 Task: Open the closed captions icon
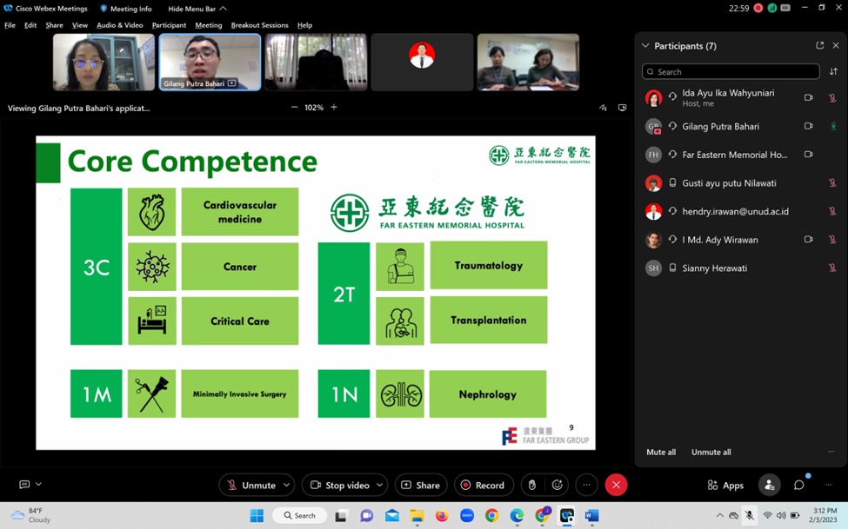(24, 484)
